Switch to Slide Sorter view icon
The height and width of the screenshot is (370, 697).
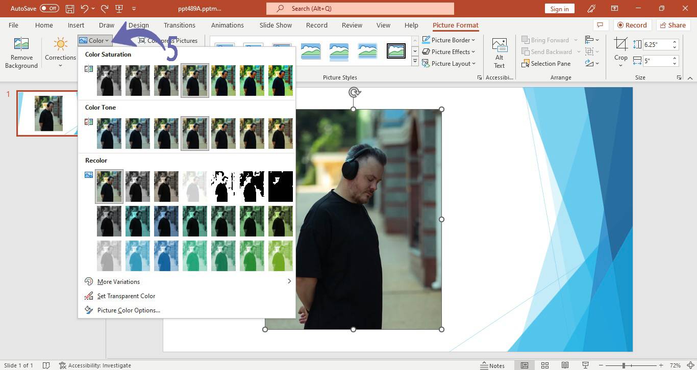544,365
